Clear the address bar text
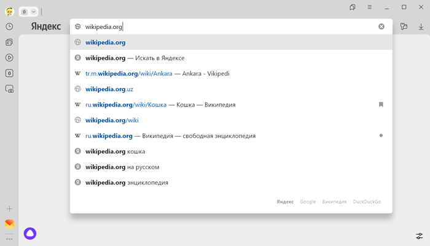The image size is (430, 246). pyautogui.click(x=381, y=26)
